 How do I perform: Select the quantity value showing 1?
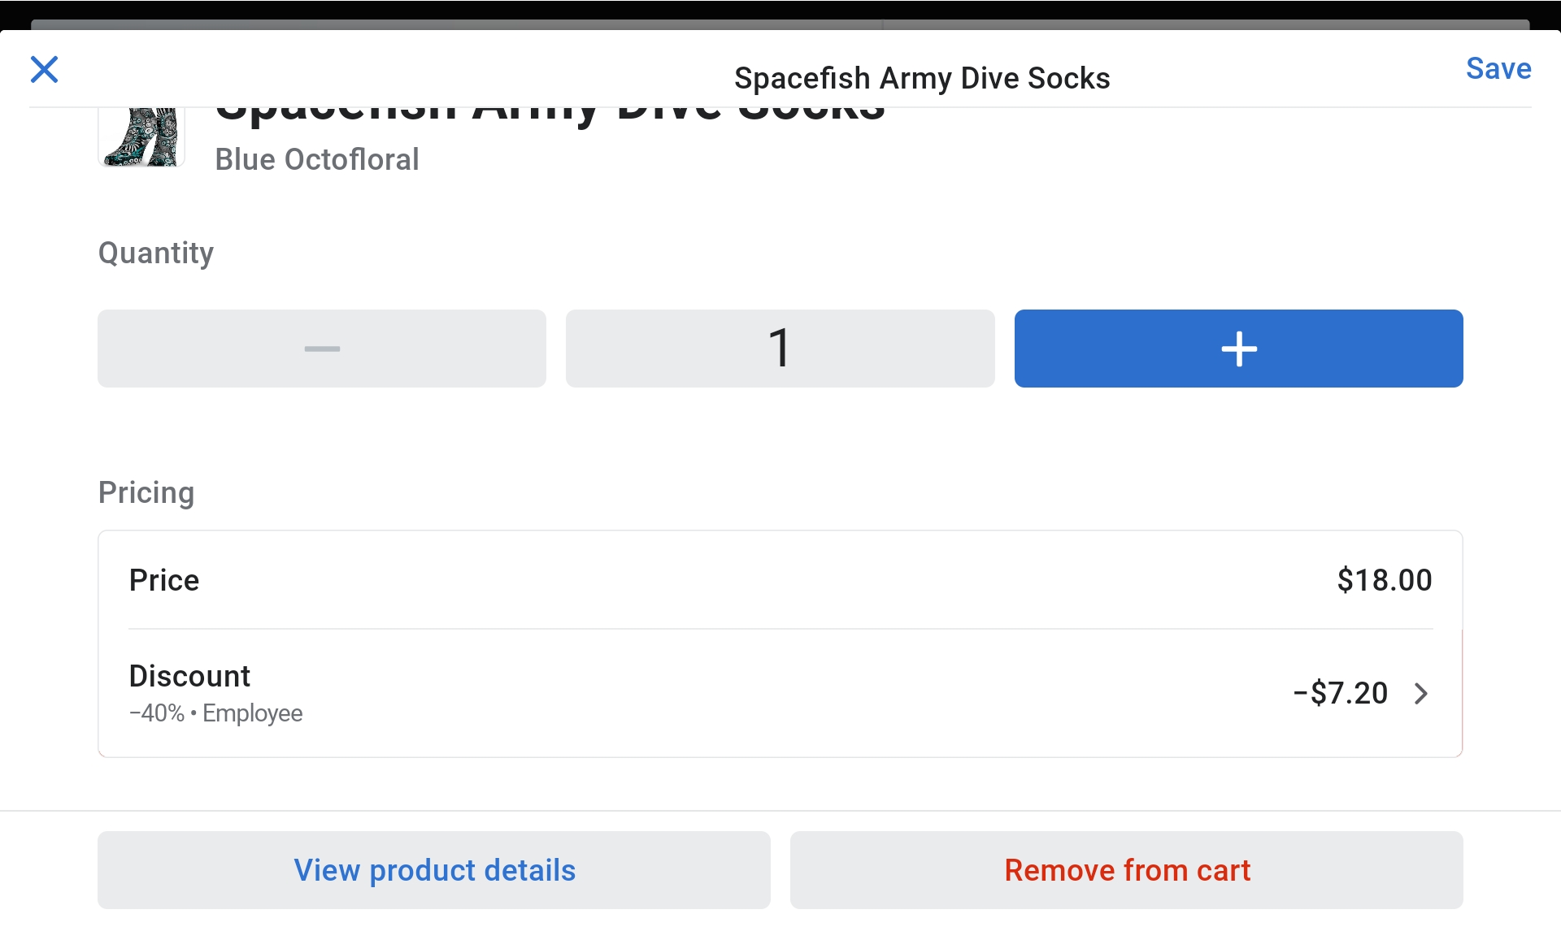click(779, 348)
